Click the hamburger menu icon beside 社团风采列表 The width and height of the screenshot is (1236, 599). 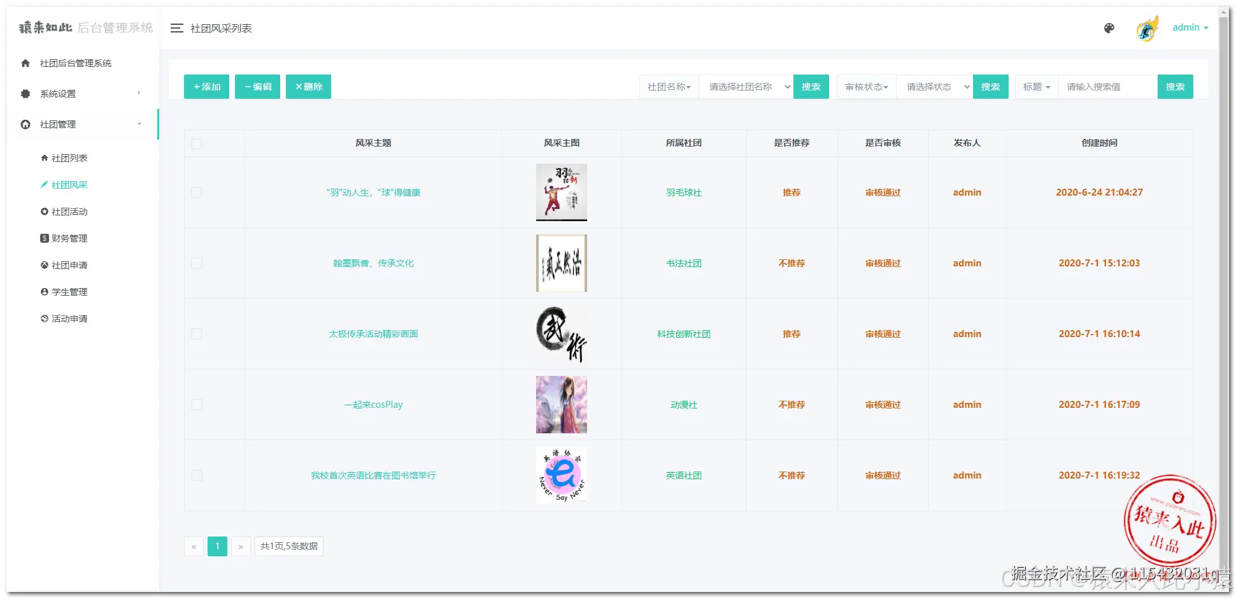point(176,28)
